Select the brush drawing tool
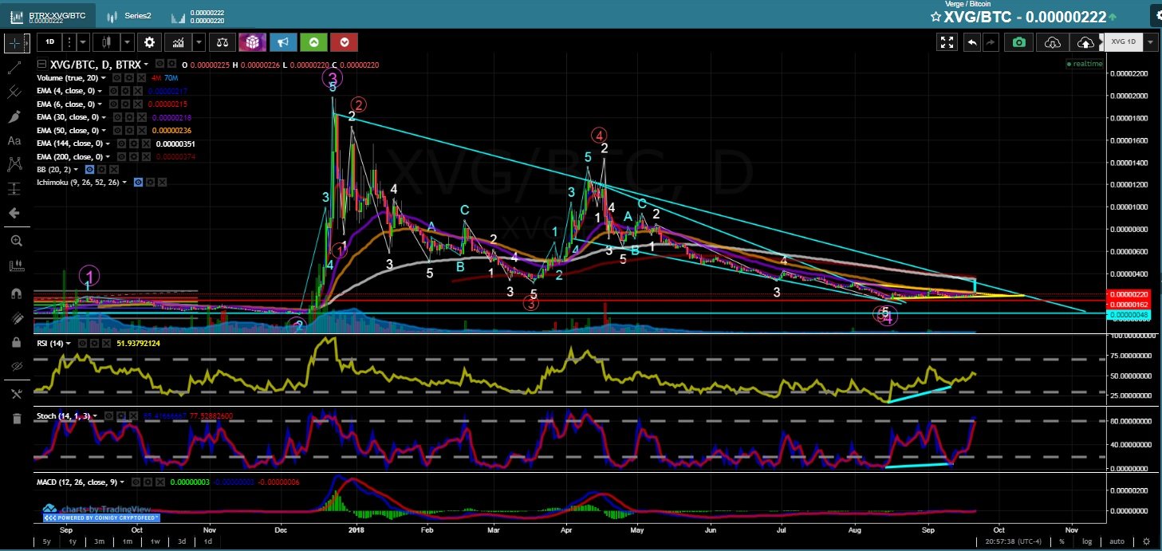 [14, 116]
